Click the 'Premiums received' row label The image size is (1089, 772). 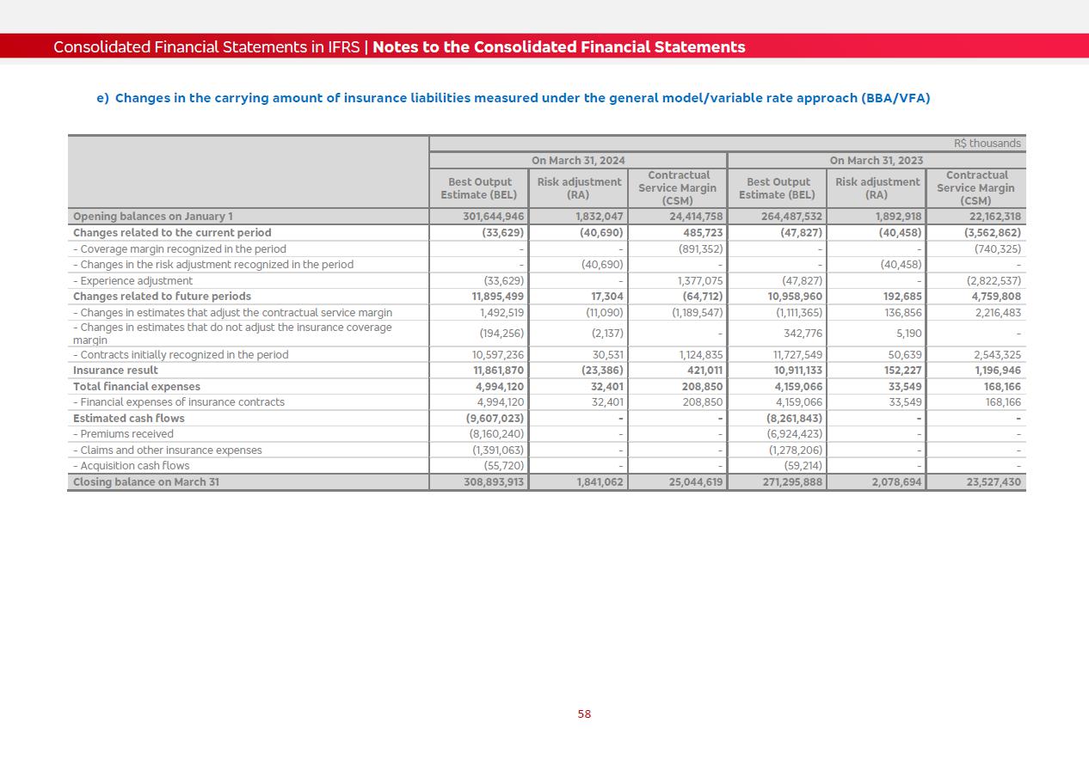pos(126,434)
